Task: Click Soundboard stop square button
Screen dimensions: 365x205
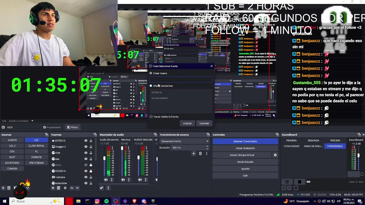Action: (x=299, y=182)
